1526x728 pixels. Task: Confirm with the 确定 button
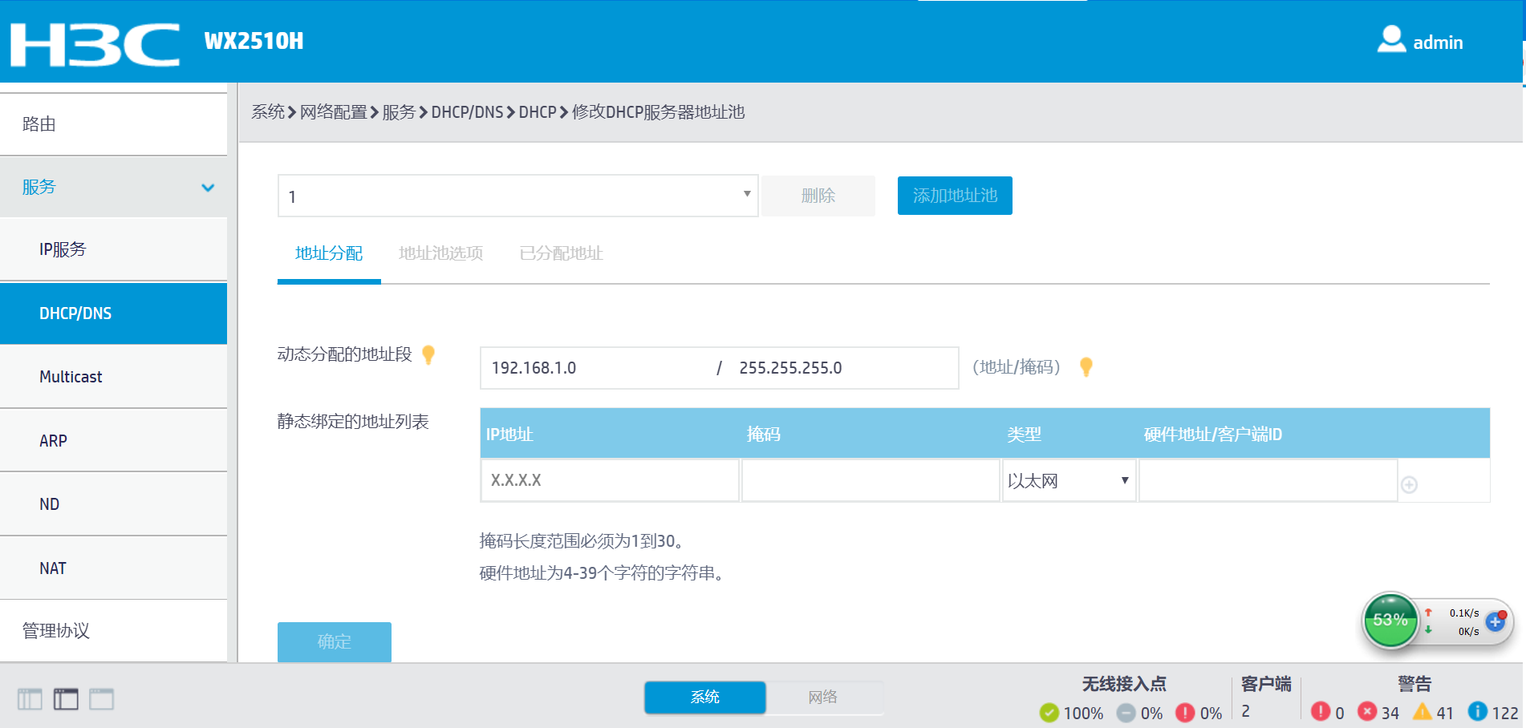pyautogui.click(x=335, y=641)
